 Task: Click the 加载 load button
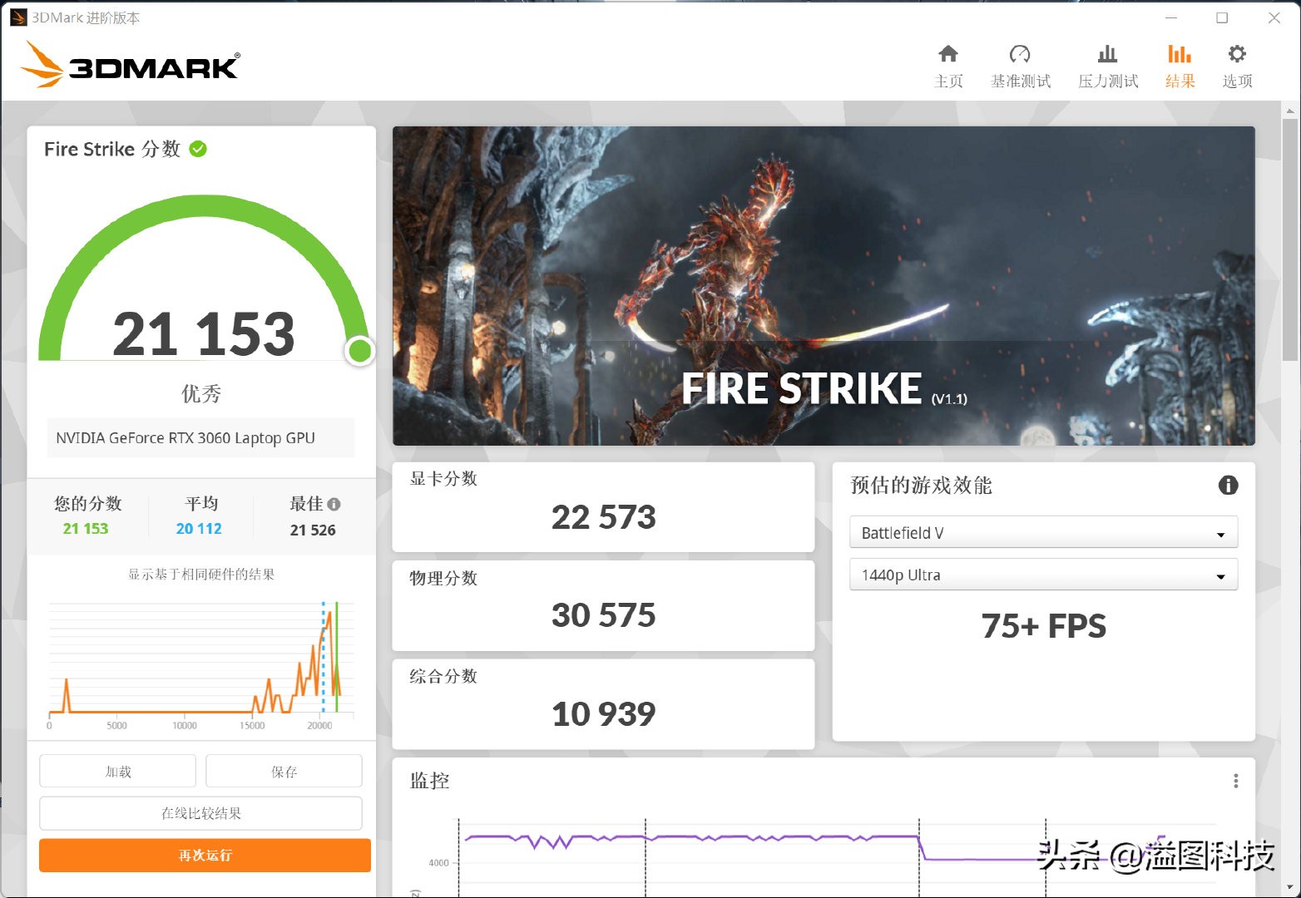point(117,771)
